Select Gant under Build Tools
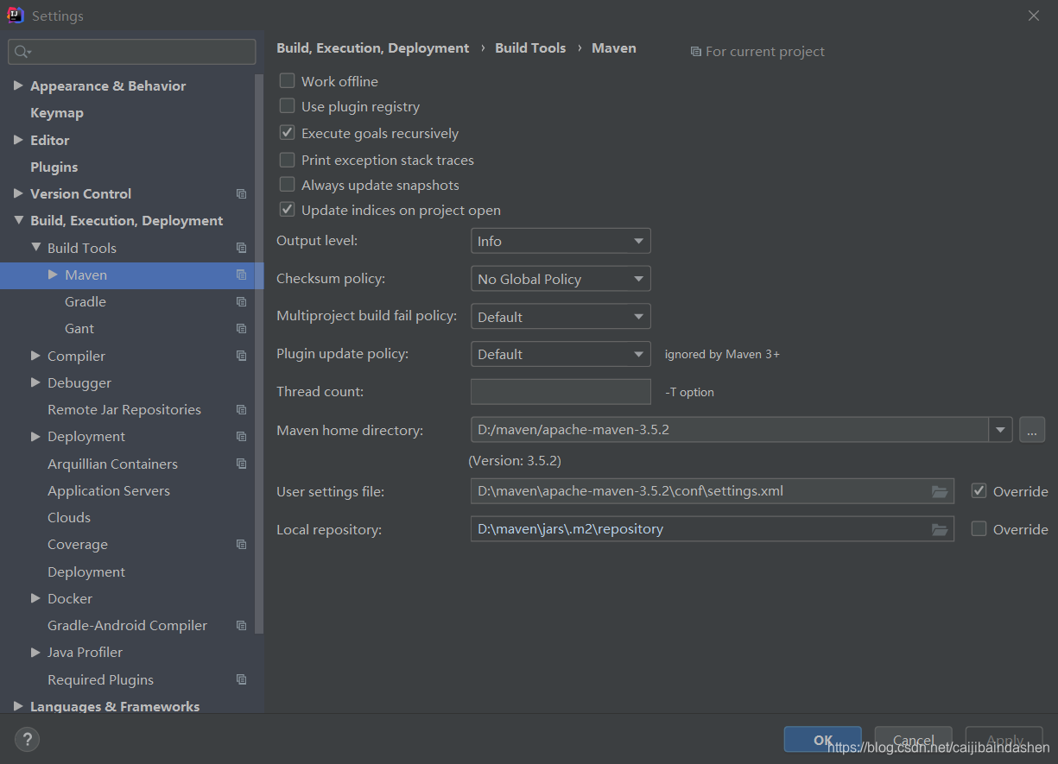Viewport: 1058px width, 764px height. click(x=79, y=329)
